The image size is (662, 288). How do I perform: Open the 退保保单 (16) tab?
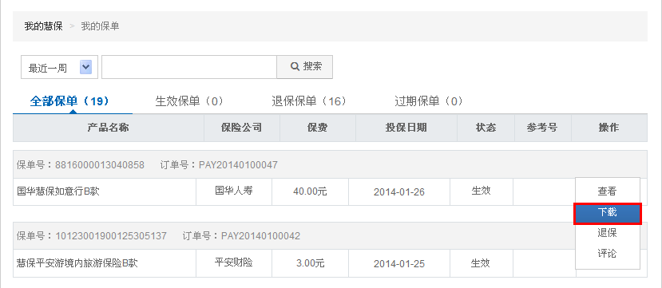pos(308,101)
